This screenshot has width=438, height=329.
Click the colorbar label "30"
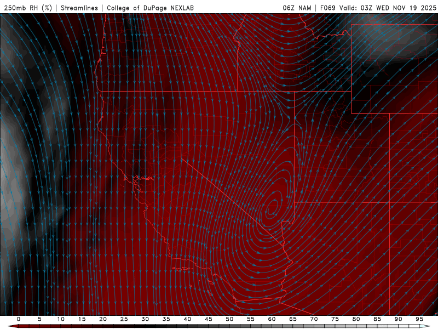pos(145,319)
